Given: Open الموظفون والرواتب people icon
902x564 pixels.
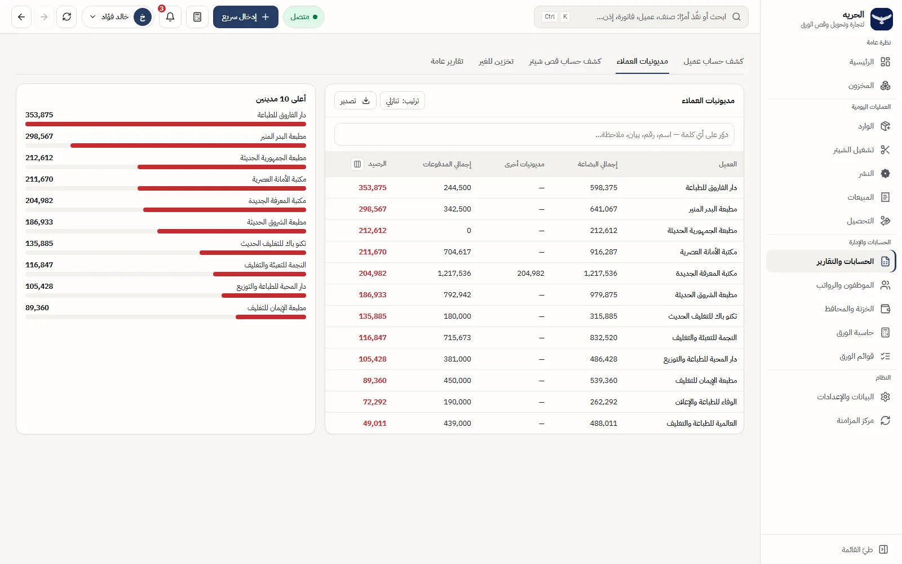Looking at the screenshot, I should (x=885, y=285).
